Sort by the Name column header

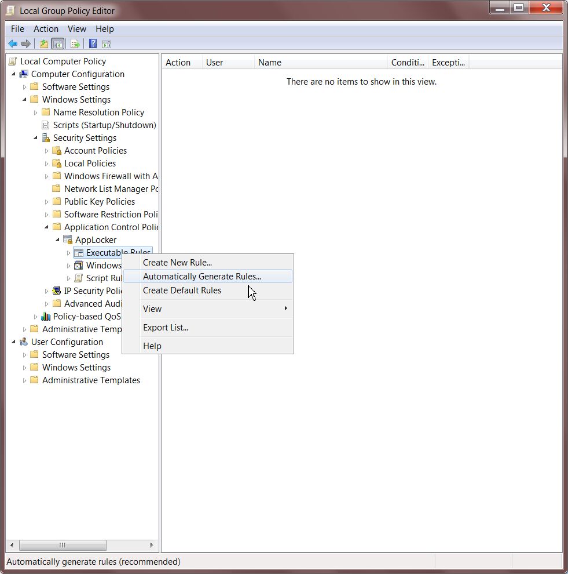(x=321, y=63)
